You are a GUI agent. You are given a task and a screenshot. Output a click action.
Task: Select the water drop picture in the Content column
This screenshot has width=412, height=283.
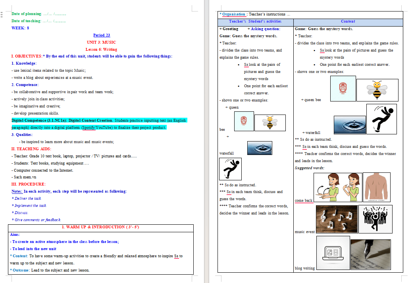pos(350,125)
